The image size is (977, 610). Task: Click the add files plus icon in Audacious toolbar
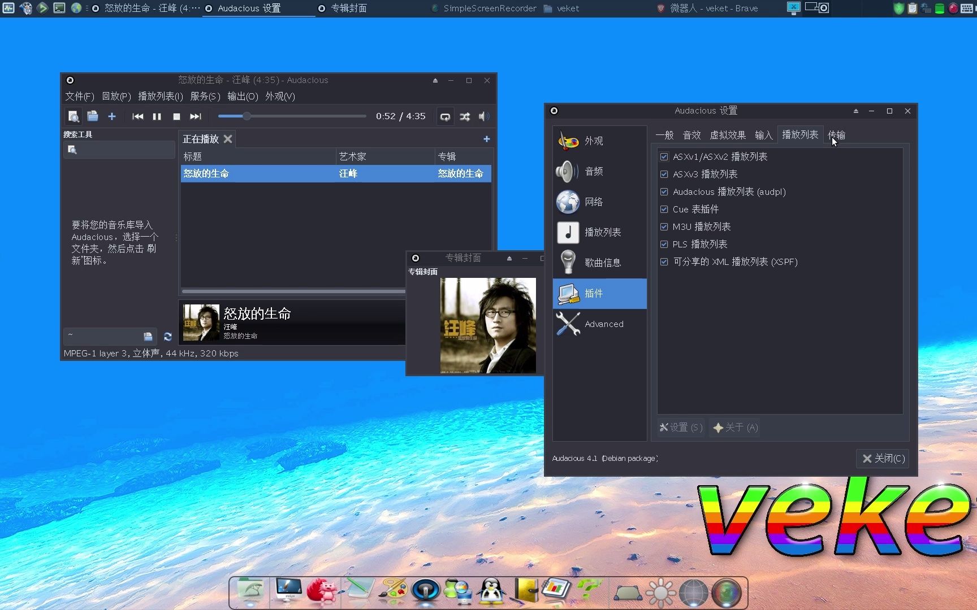[x=112, y=116]
